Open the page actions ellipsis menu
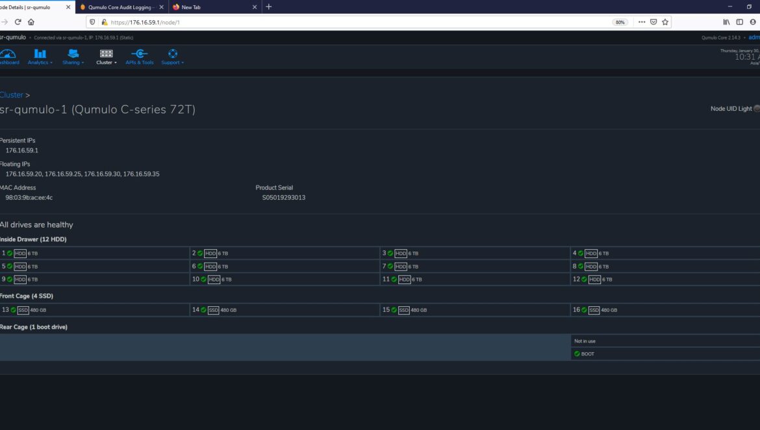This screenshot has height=430, width=760. (641, 22)
